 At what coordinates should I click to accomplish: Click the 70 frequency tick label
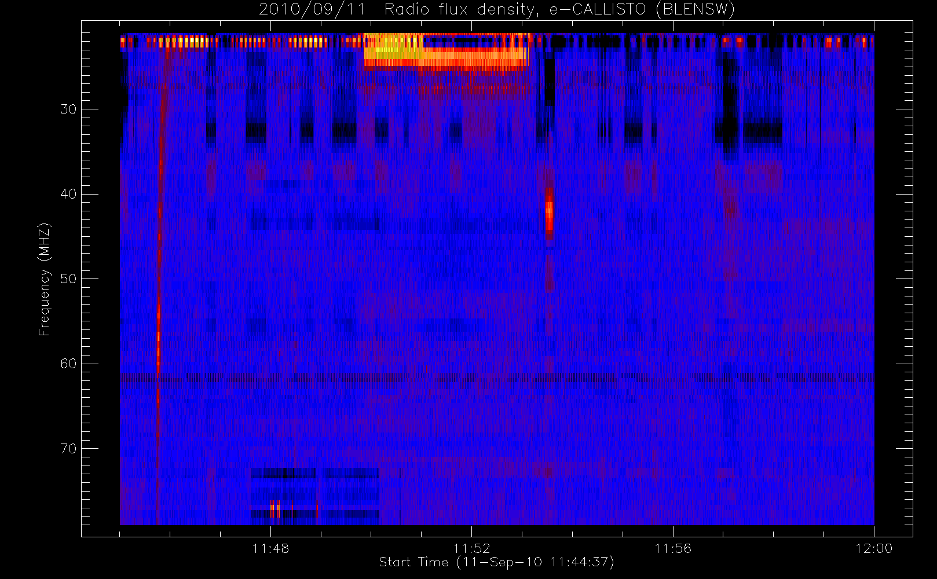click(x=68, y=448)
